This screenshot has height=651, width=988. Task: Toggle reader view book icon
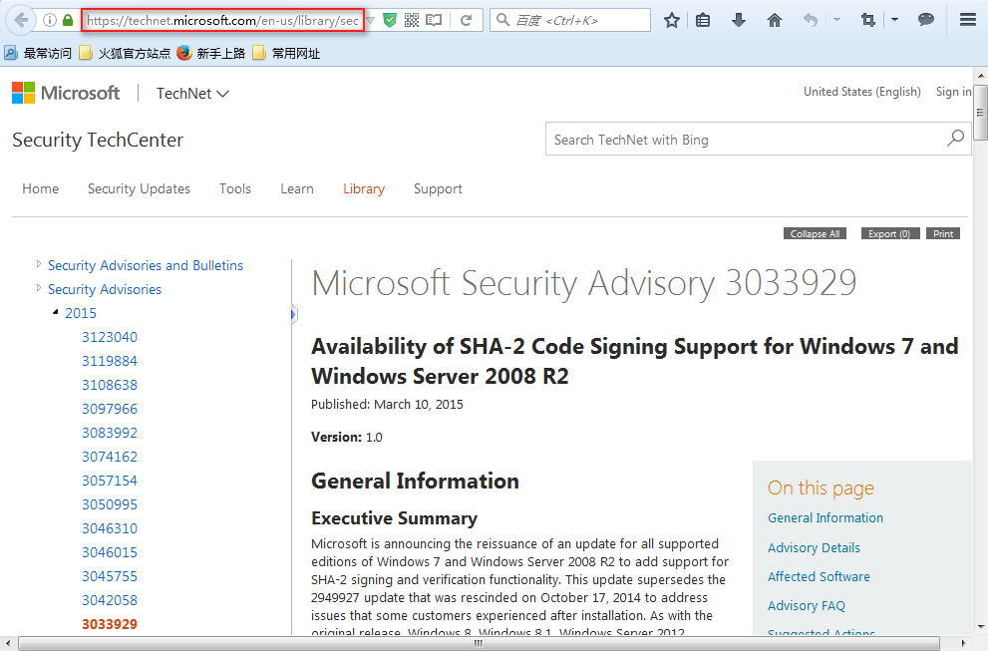[x=434, y=20]
